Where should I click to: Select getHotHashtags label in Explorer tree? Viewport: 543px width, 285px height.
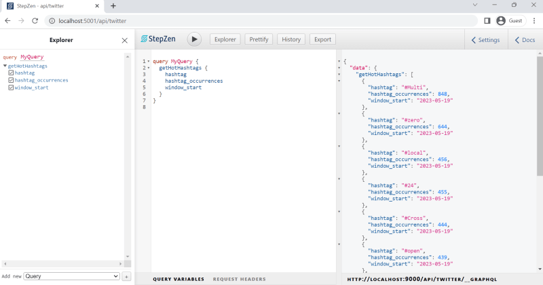point(28,66)
